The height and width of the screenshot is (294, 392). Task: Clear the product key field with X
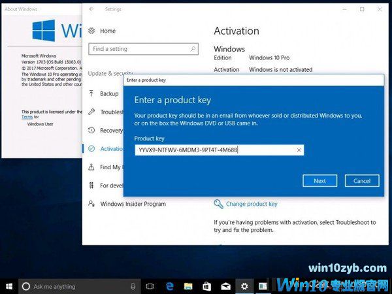tap(299, 150)
